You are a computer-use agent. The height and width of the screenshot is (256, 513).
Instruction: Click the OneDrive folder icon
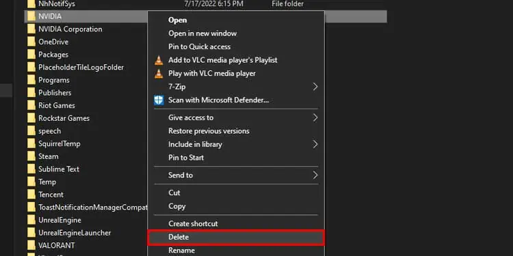coord(31,42)
